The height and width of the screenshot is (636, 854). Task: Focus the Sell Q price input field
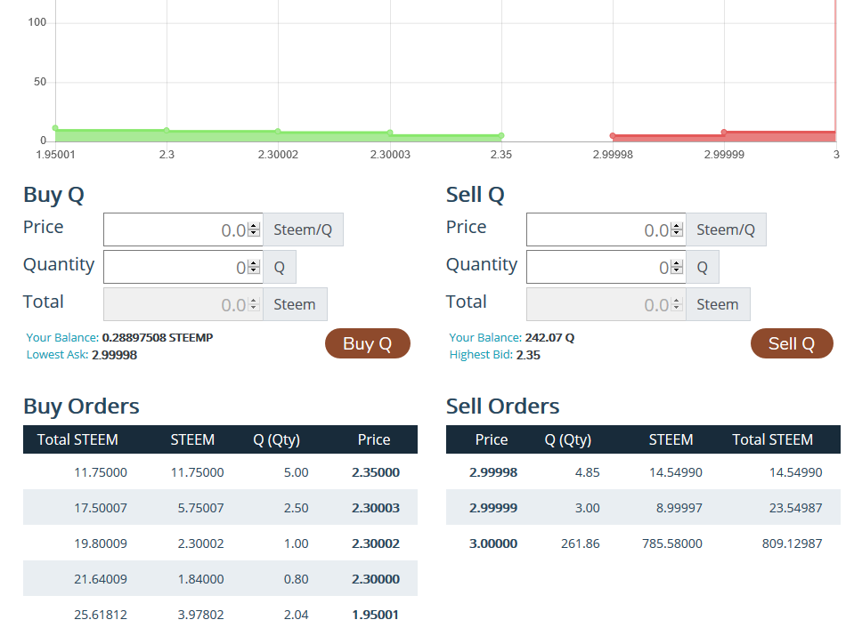[597, 229]
